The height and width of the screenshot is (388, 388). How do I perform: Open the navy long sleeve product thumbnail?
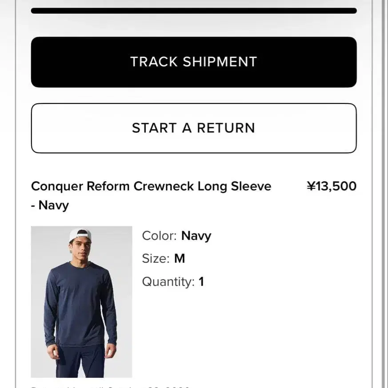[81, 302]
